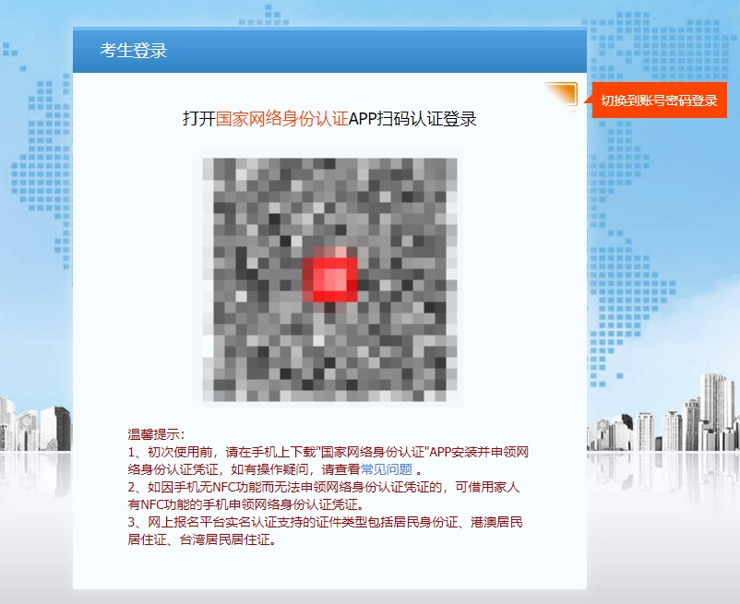Viewport: 740px width, 604px height.
Task: Click the 考生登录 header title
Action: coord(134,51)
